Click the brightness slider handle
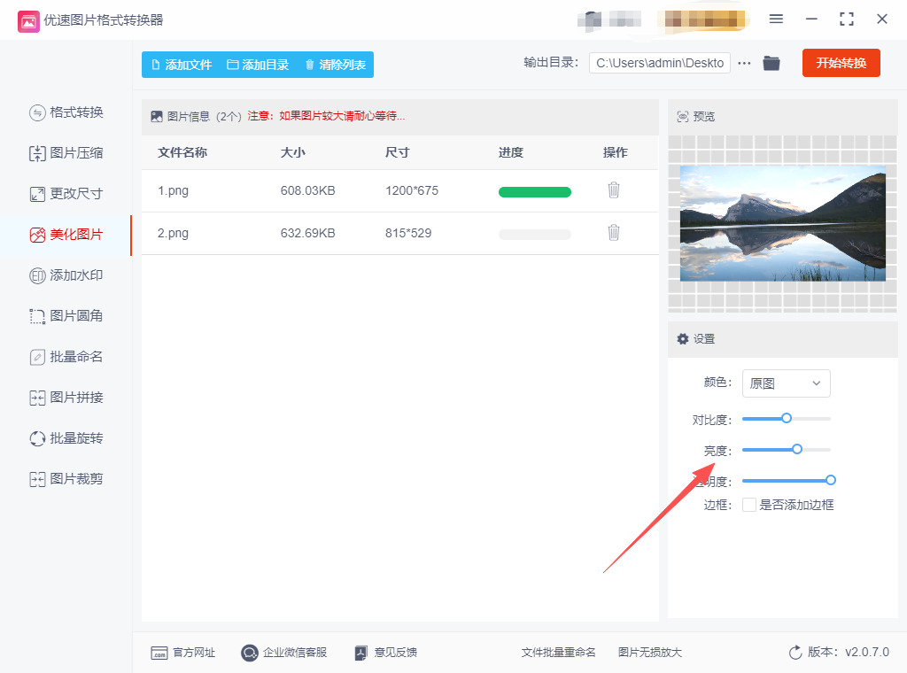 [797, 449]
